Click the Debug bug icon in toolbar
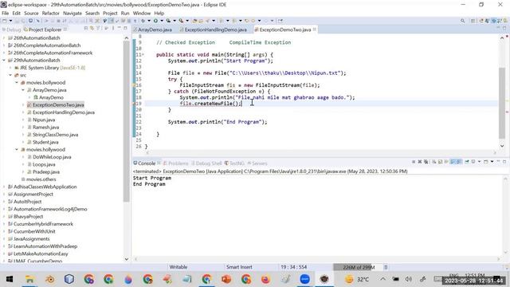The height and width of the screenshot is (287, 510). (143, 21)
